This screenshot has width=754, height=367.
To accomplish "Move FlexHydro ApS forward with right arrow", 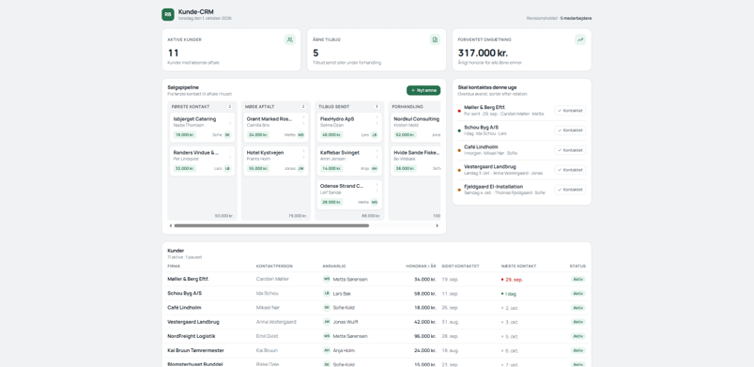I will (x=377, y=123).
